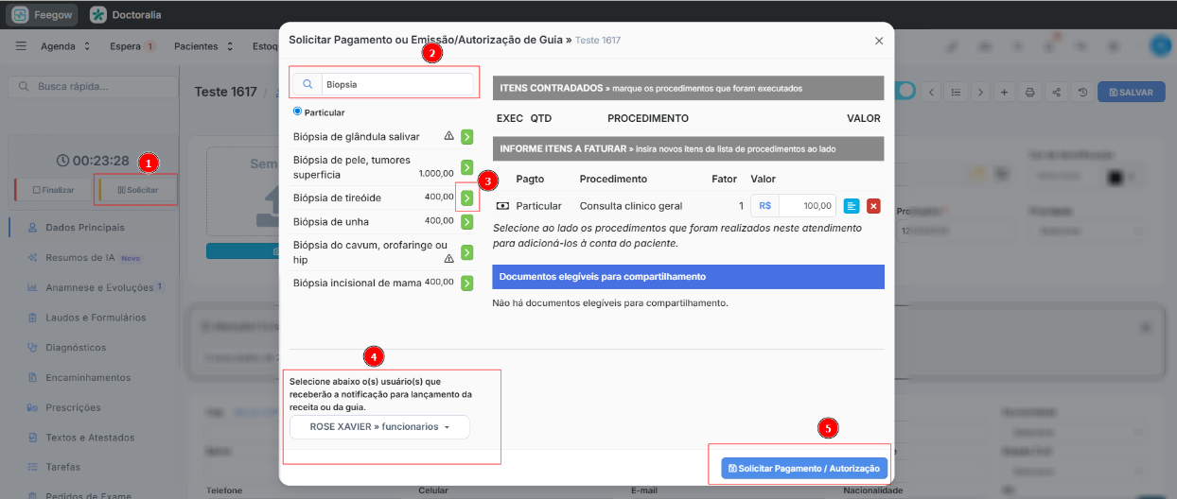Open the Agenda menu dropdown

pos(65,45)
